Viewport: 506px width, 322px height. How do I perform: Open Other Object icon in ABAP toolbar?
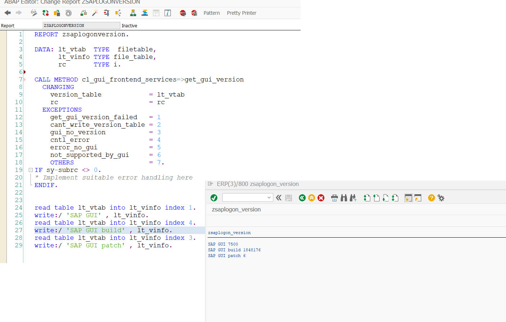57,13
